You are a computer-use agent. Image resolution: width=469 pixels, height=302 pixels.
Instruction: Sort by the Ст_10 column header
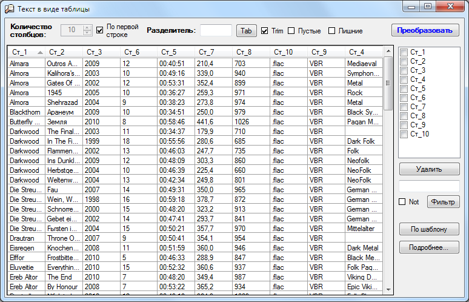click(x=288, y=52)
